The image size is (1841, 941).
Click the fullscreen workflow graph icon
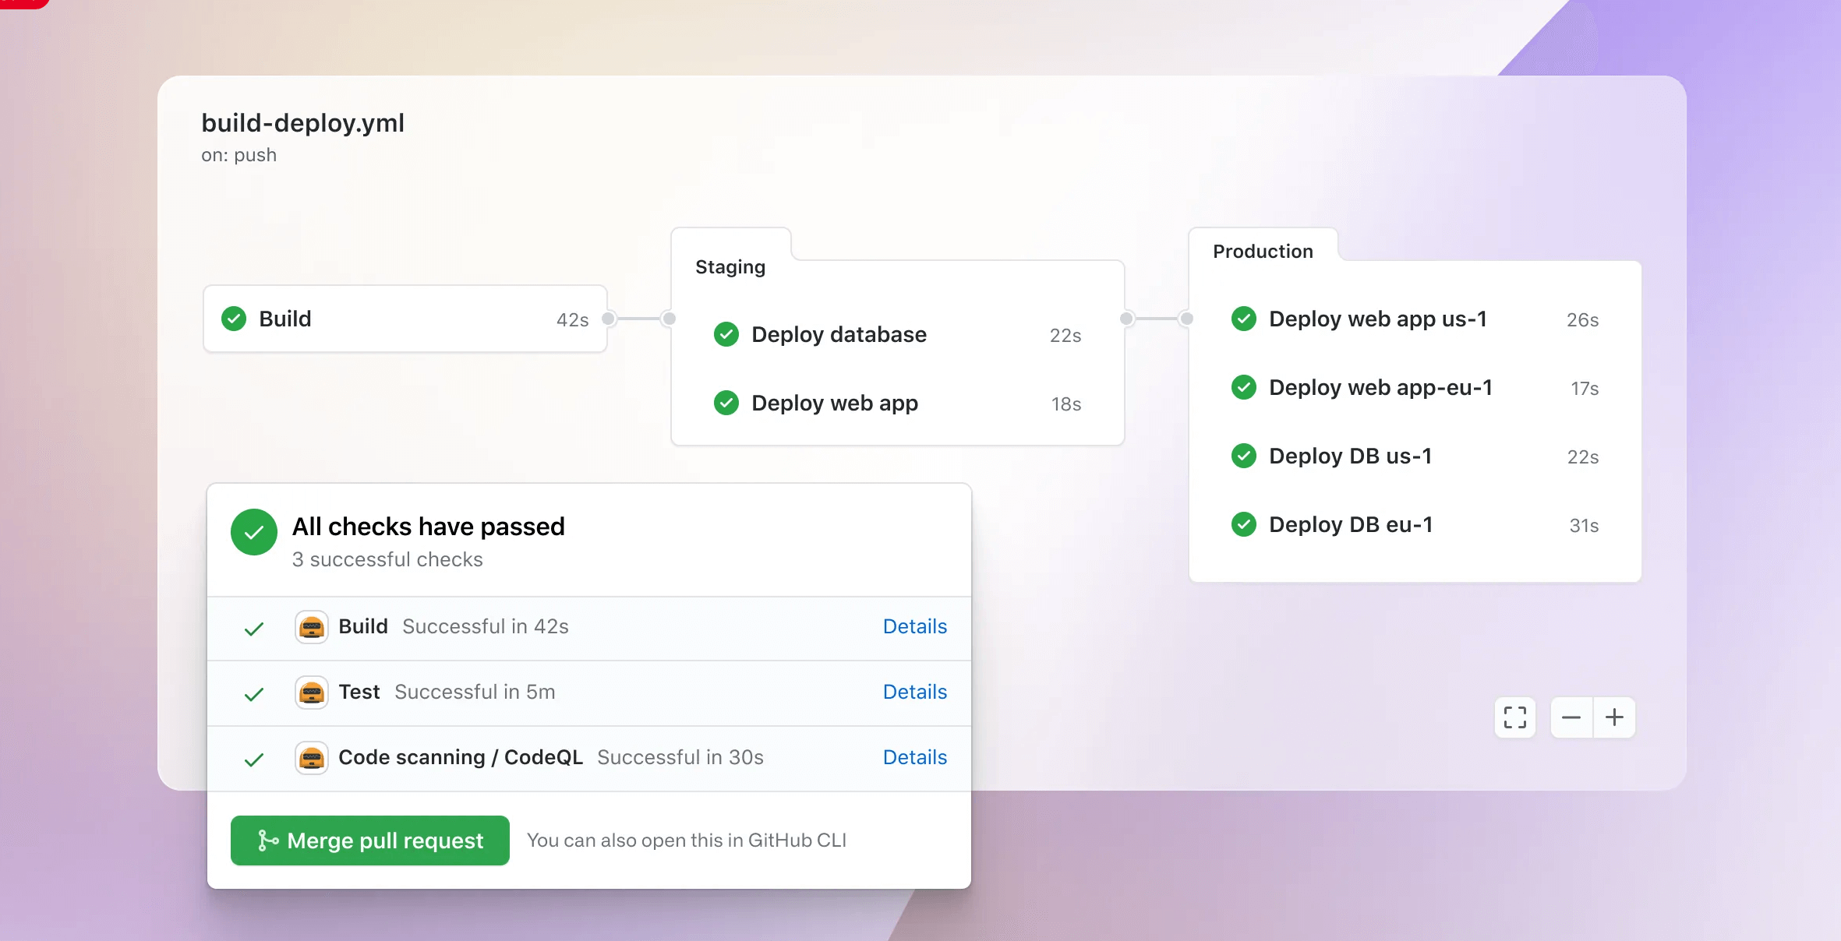(1514, 717)
